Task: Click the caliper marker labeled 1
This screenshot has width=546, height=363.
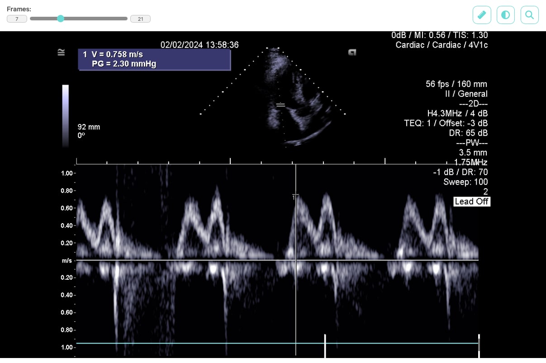Action: (294, 196)
